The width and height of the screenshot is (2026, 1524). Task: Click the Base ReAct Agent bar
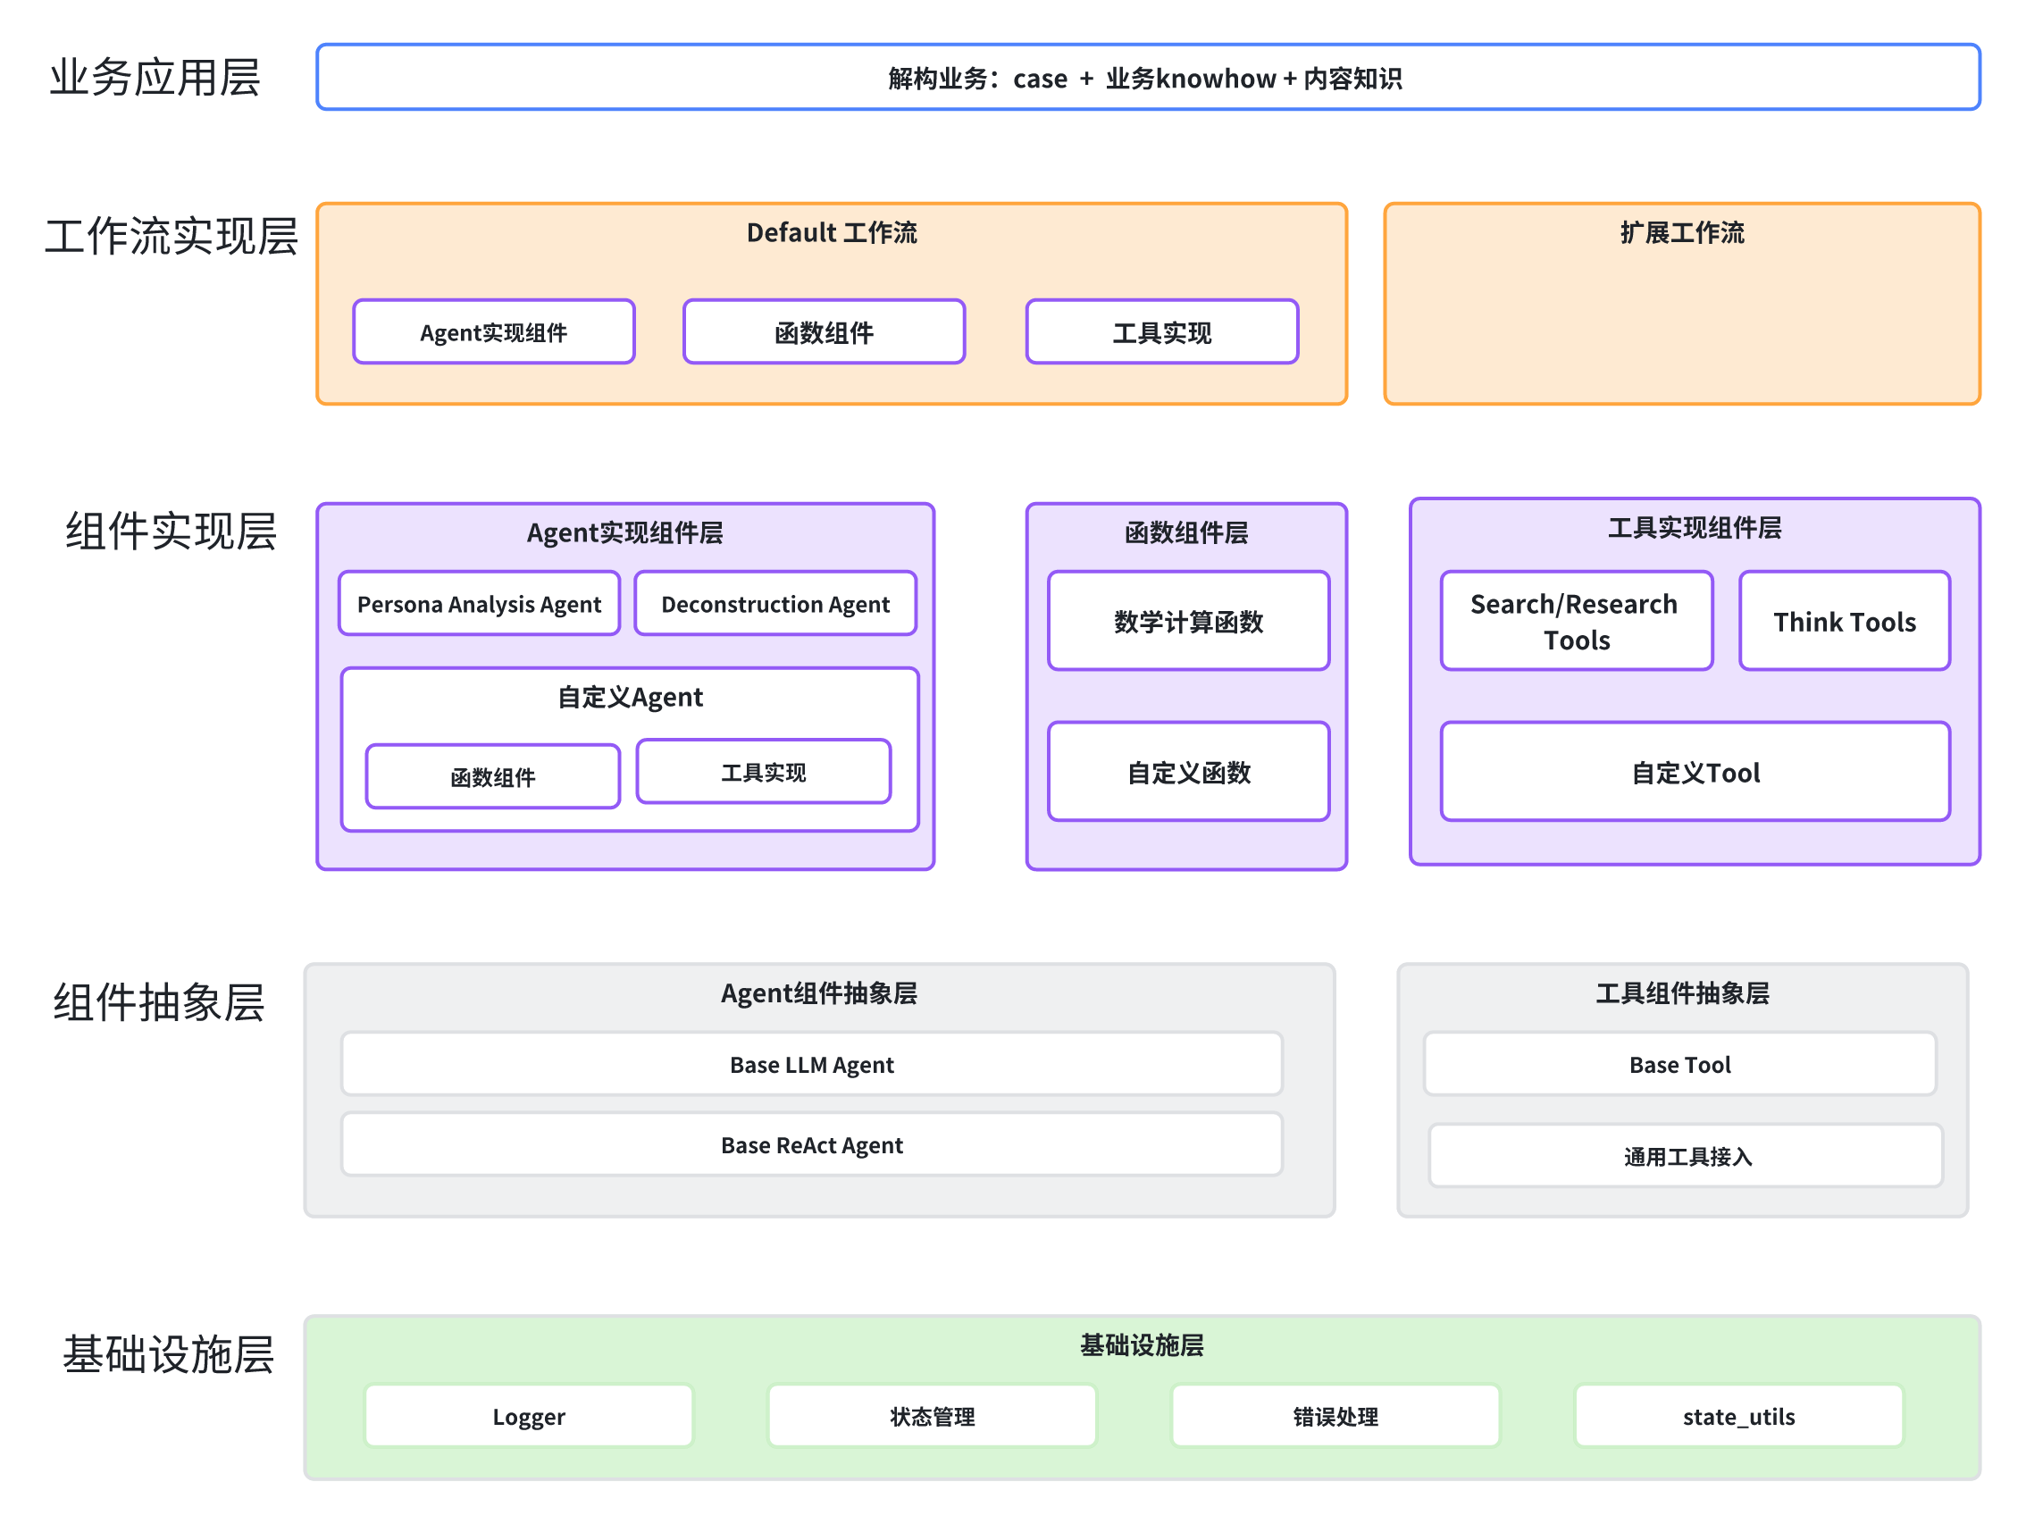coord(811,1145)
